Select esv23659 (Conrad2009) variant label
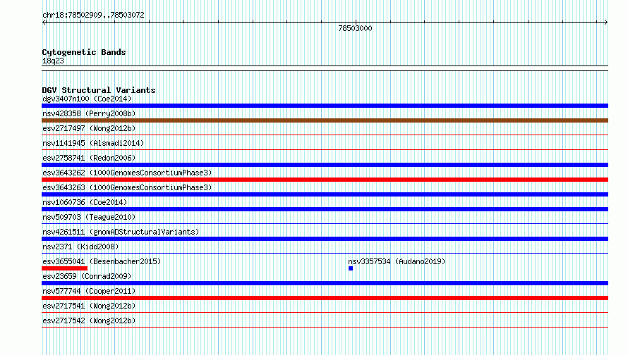This screenshot has width=628, height=355. pos(87,276)
